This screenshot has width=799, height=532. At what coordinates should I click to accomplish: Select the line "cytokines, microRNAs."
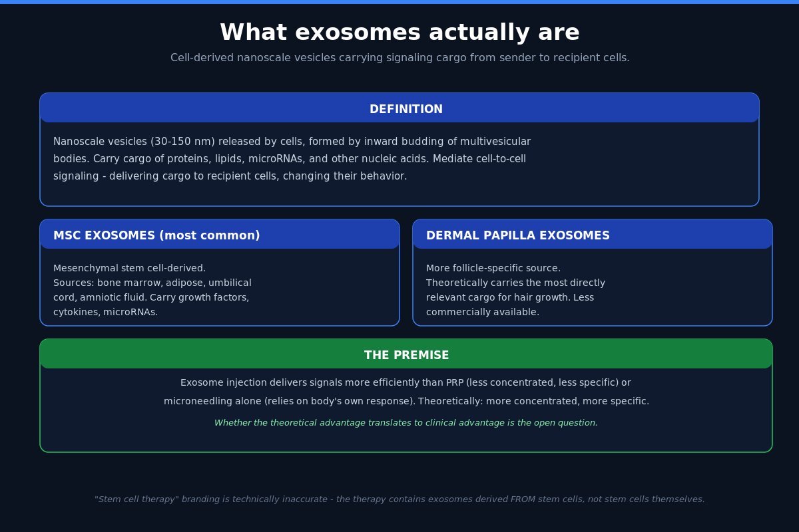[105, 312]
